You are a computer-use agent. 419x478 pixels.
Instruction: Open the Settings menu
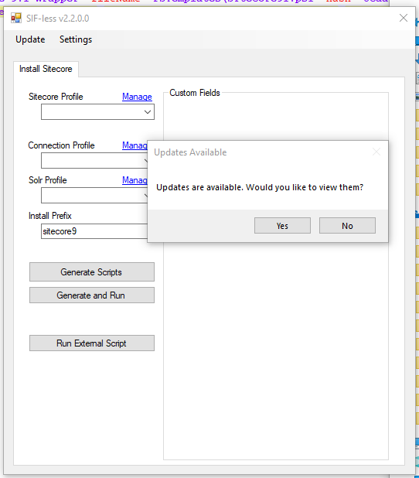76,39
